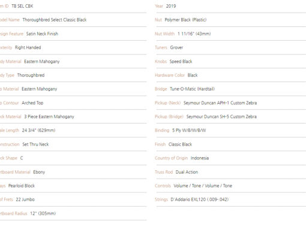
Task: Click the 22 Jumbo frets value
Action: pyautogui.click(x=25, y=200)
